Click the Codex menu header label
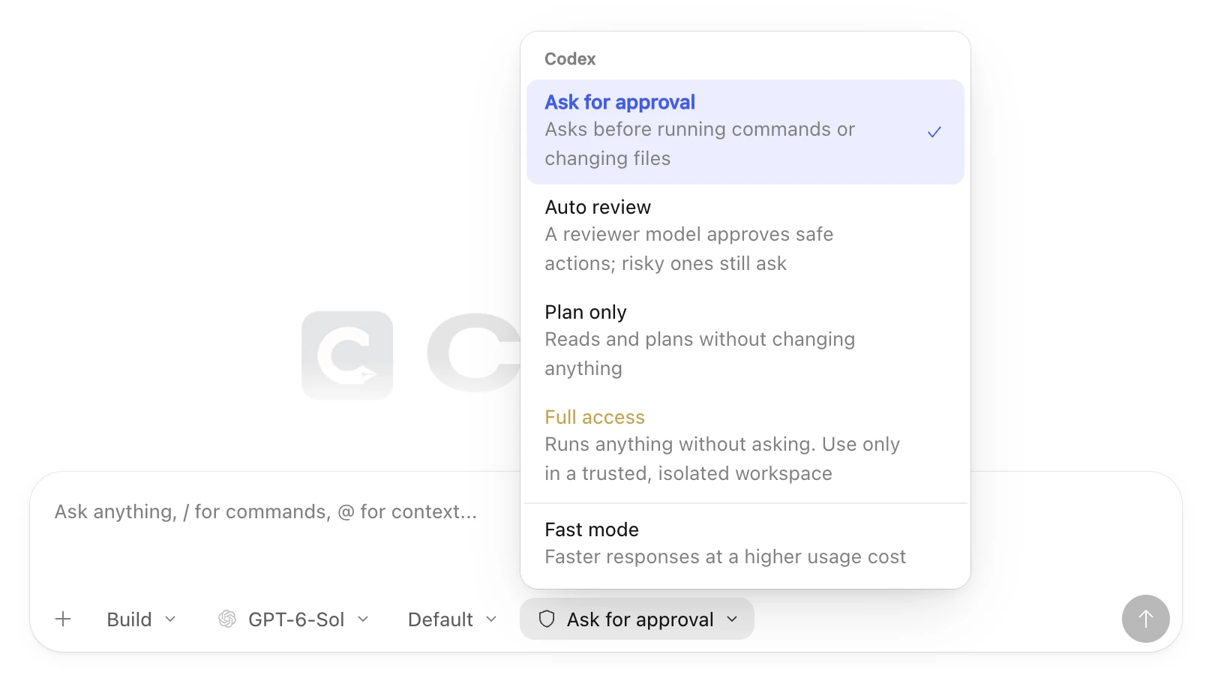Image resolution: width=1230 pixels, height=690 pixels. coord(570,59)
